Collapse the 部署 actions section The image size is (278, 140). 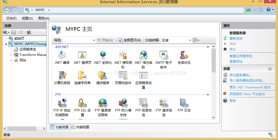coord(270,69)
